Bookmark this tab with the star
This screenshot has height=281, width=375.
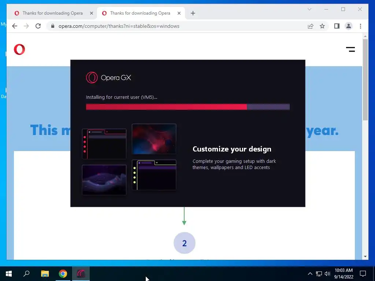(322, 26)
